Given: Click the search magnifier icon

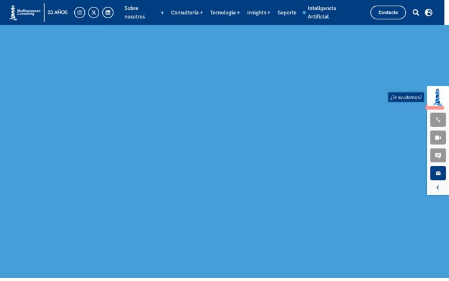Looking at the screenshot, I should point(416,12).
